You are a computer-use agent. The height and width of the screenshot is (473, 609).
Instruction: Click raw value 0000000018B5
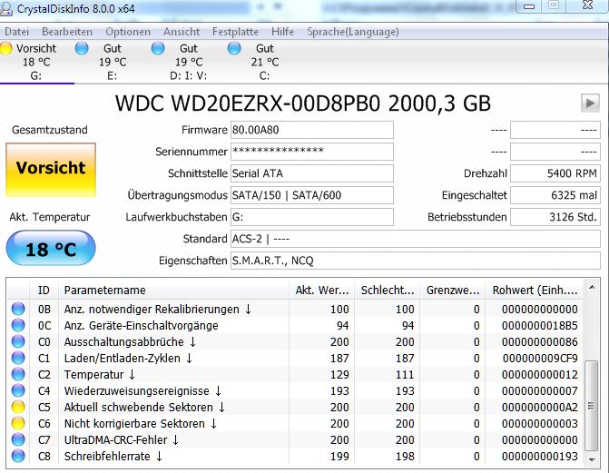click(x=539, y=325)
